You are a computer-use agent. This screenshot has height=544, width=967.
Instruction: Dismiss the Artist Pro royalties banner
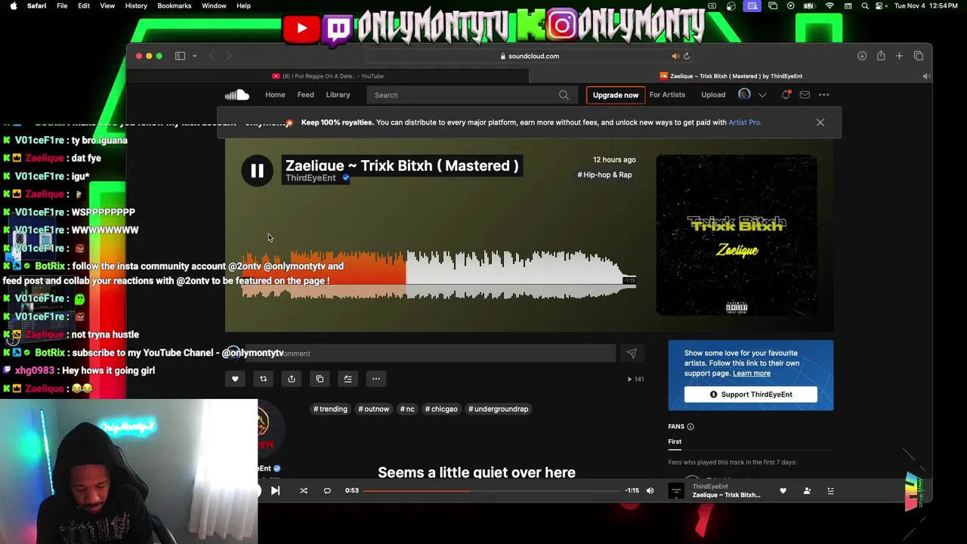coord(820,122)
